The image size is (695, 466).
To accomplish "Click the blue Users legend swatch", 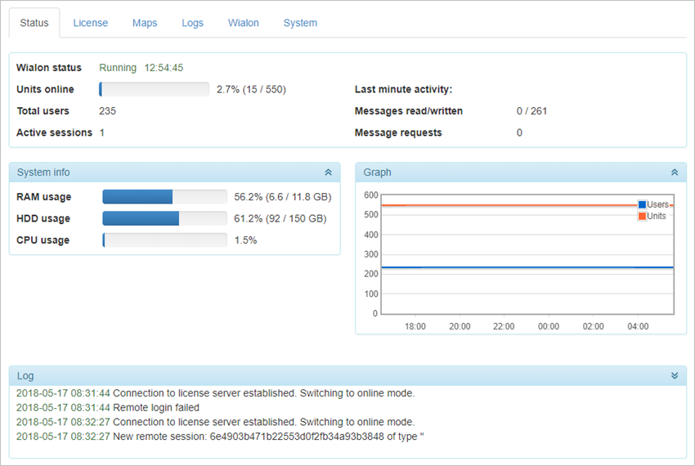I will pyautogui.click(x=642, y=204).
